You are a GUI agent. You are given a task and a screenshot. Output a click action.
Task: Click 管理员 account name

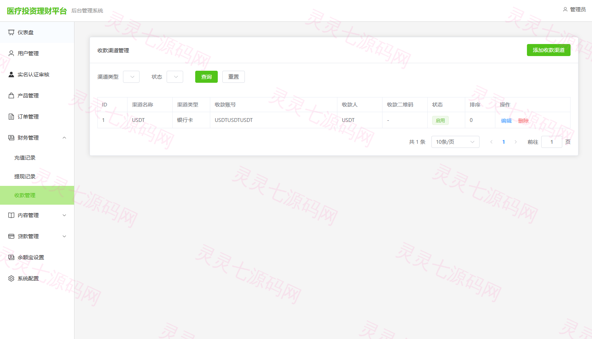pos(578,9)
